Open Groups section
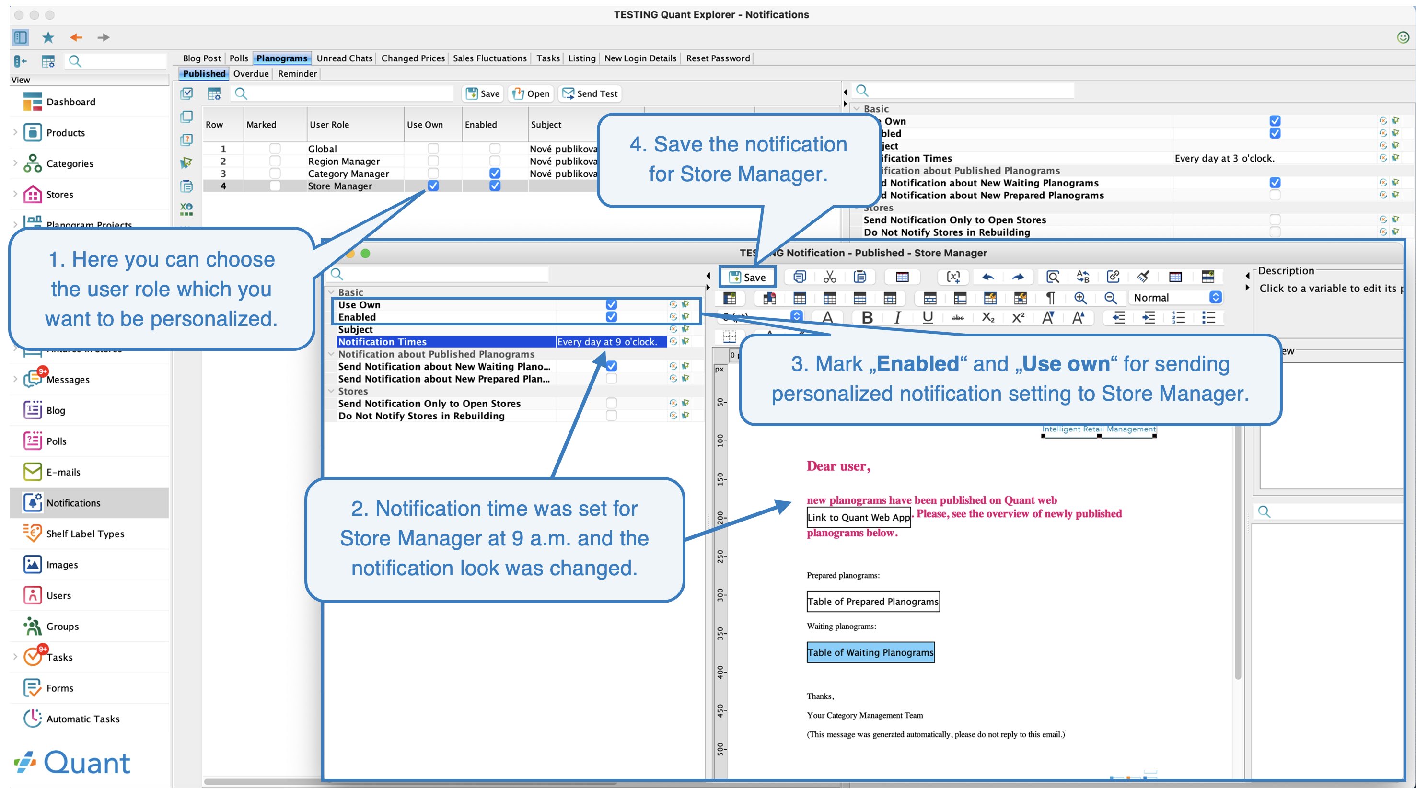 tap(62, 626)
